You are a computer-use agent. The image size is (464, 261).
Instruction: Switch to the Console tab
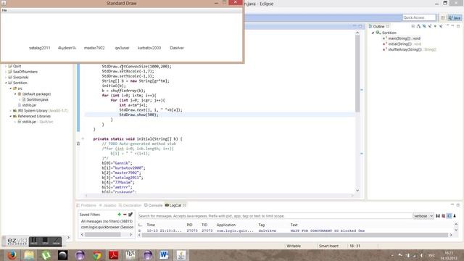153,205
